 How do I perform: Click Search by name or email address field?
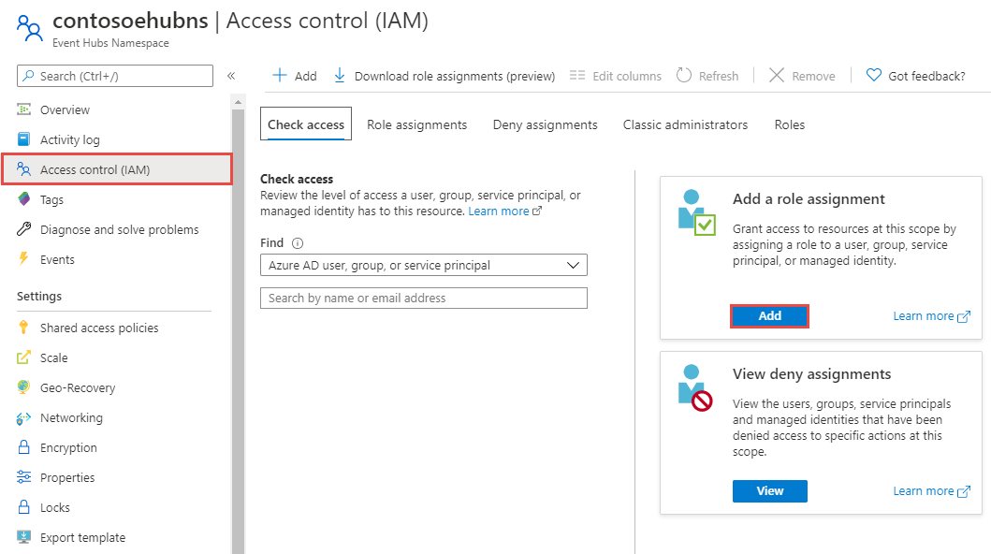tap(424, 299)
